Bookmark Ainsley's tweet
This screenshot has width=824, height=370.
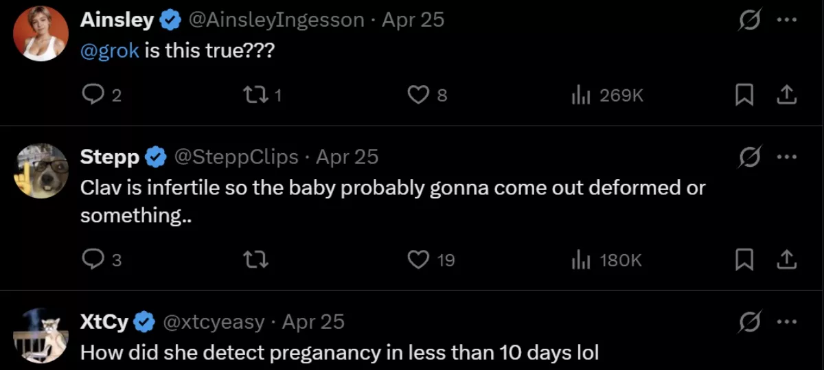[x=744, y=95]
